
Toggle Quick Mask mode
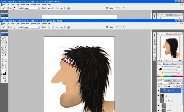click(4, 78)
